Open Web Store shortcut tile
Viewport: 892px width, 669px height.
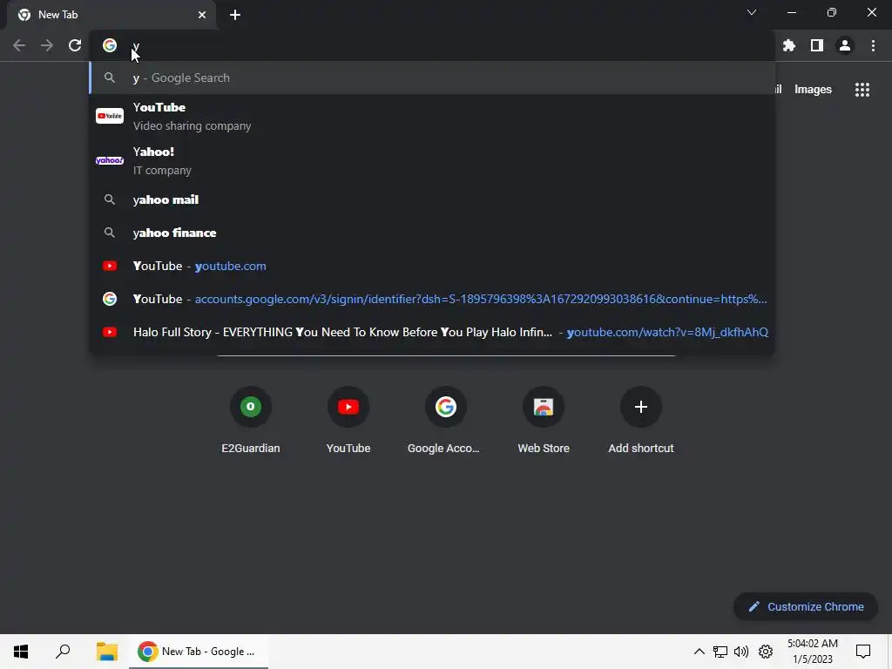tap(544, 421)
